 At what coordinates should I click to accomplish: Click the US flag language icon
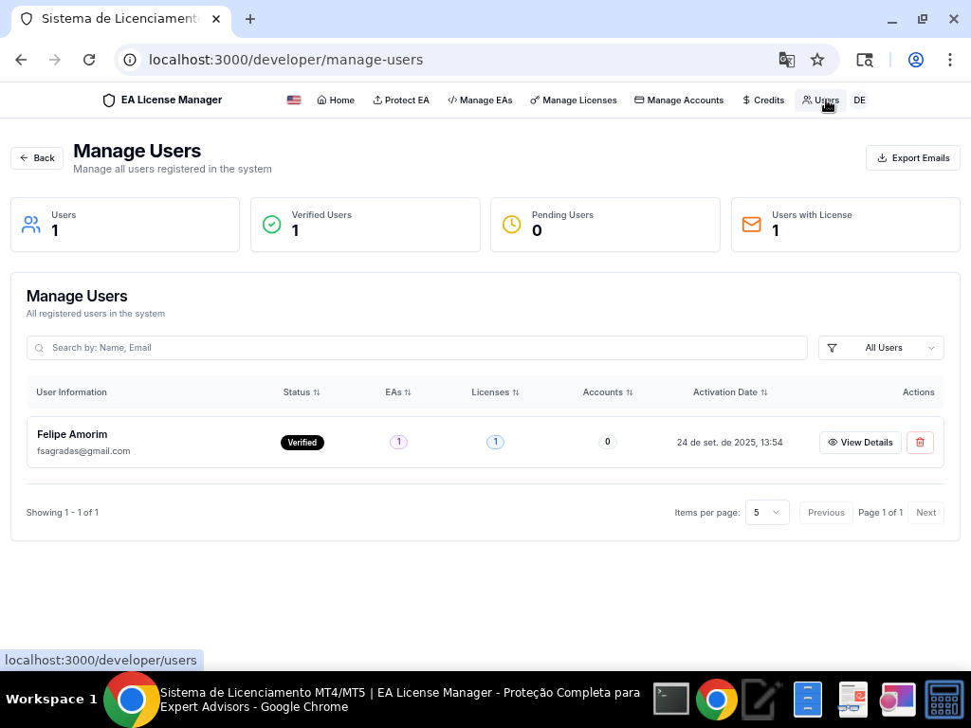pos(294,100)
